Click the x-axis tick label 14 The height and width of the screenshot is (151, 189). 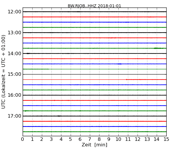coord(157,139)
